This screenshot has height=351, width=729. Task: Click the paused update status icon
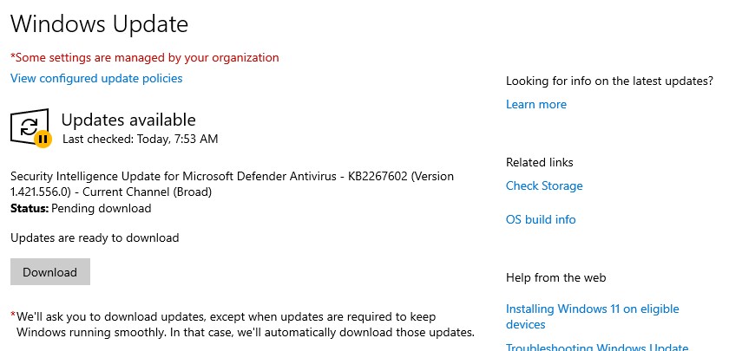(x=30, y=127)
